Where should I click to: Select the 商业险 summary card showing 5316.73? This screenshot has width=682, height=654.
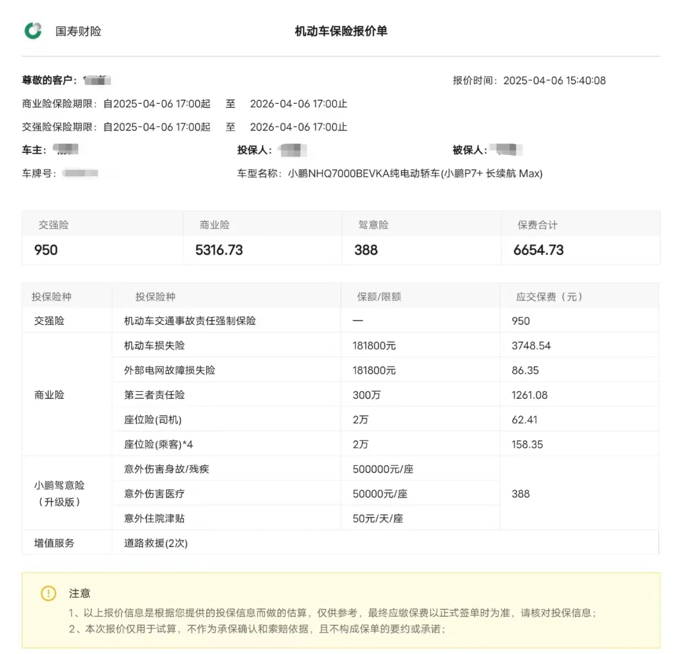tap(262, 238)
